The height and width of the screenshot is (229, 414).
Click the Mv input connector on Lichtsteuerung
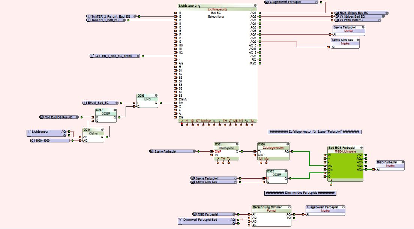tap(175, 103)
